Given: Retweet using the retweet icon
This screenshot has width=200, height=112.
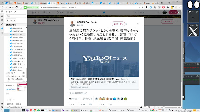Looking at the screenshot, I should point(81,105).
